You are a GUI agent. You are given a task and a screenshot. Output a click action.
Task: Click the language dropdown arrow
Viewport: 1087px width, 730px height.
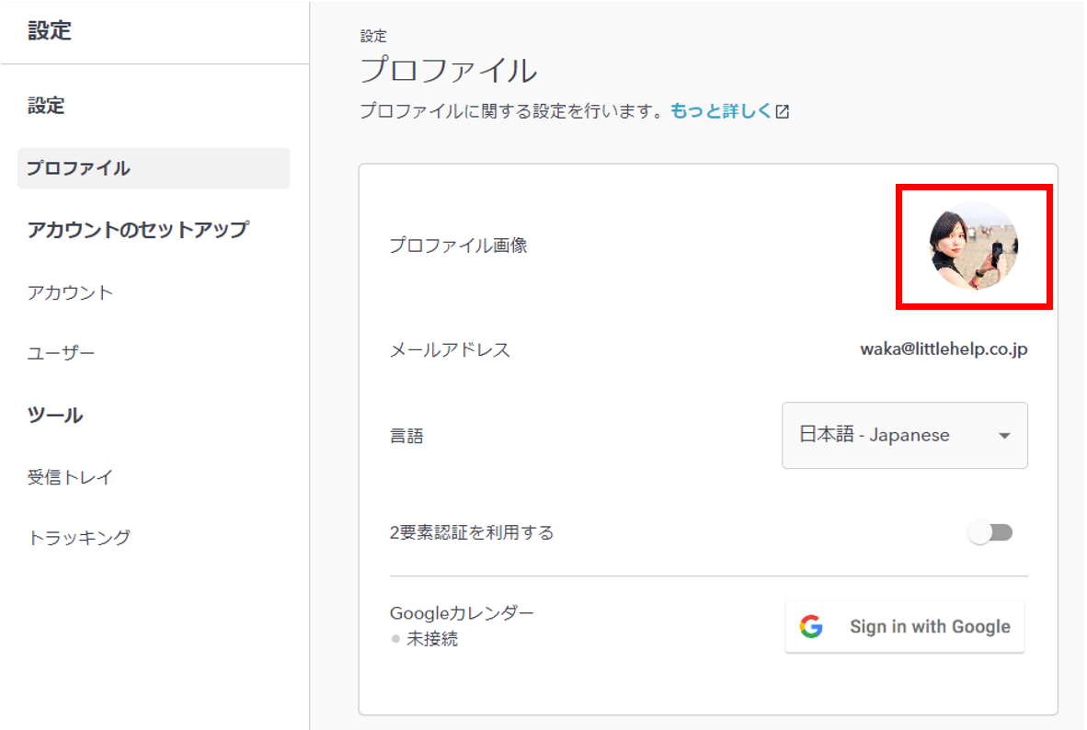(1004, 436)
